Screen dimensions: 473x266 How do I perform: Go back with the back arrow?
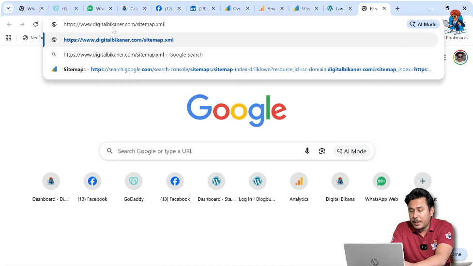[9, 24]
